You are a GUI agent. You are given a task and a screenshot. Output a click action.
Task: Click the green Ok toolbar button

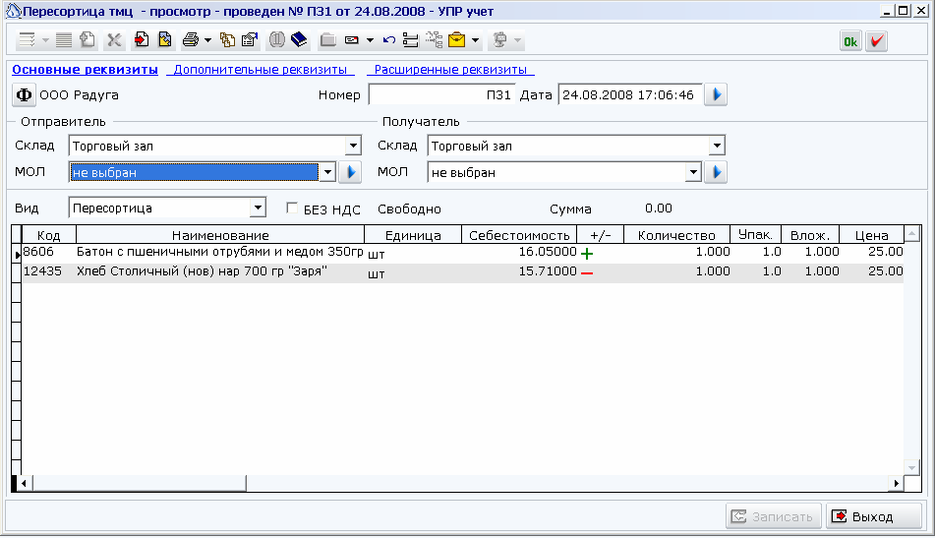pos(850,41)
